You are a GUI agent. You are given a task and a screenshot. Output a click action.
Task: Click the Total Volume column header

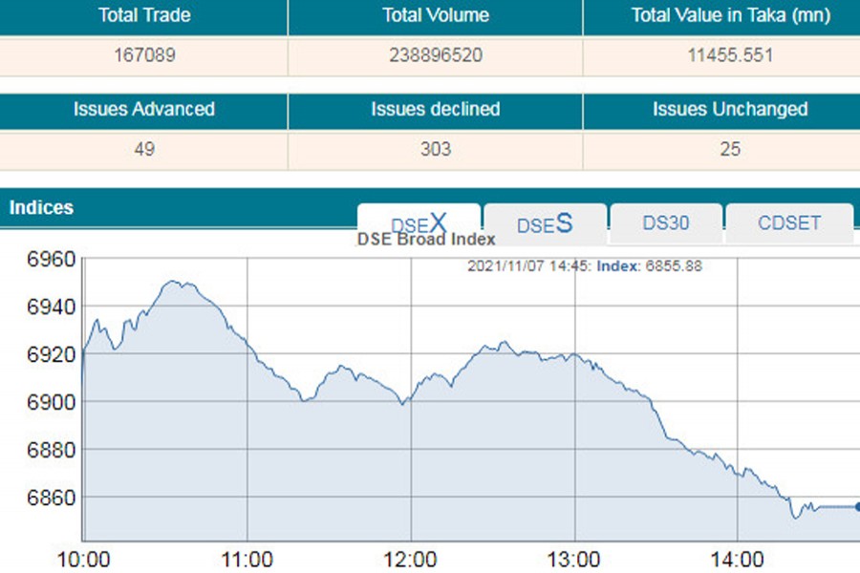(x=435, y=16)
